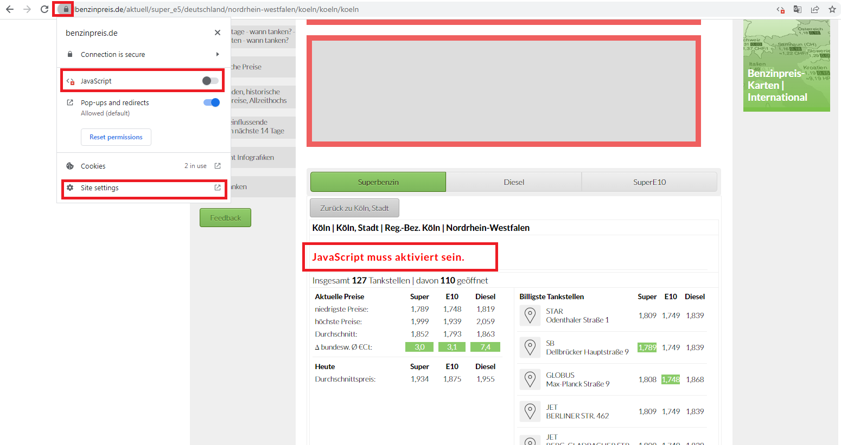Click map pin for JET Berliner Str. 462

click(x=530, y=411)
